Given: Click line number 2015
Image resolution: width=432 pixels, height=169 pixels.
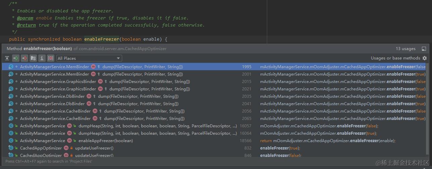Looking at the screenshot, I should click(x=246, y=82).
